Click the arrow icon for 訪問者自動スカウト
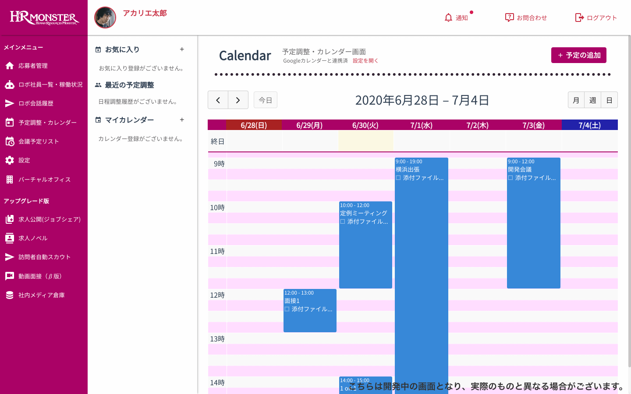The height and width of the screenshot is (394, 631). click(10, 257)
